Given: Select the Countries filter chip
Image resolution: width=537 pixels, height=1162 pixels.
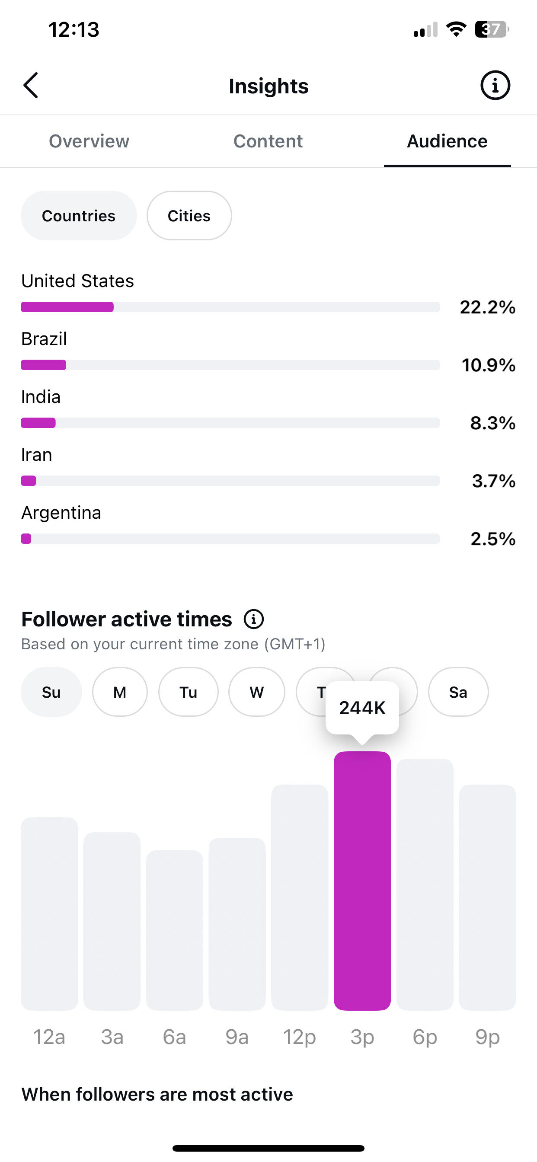Looking at the screenshot, I should [x=79, y=216].
